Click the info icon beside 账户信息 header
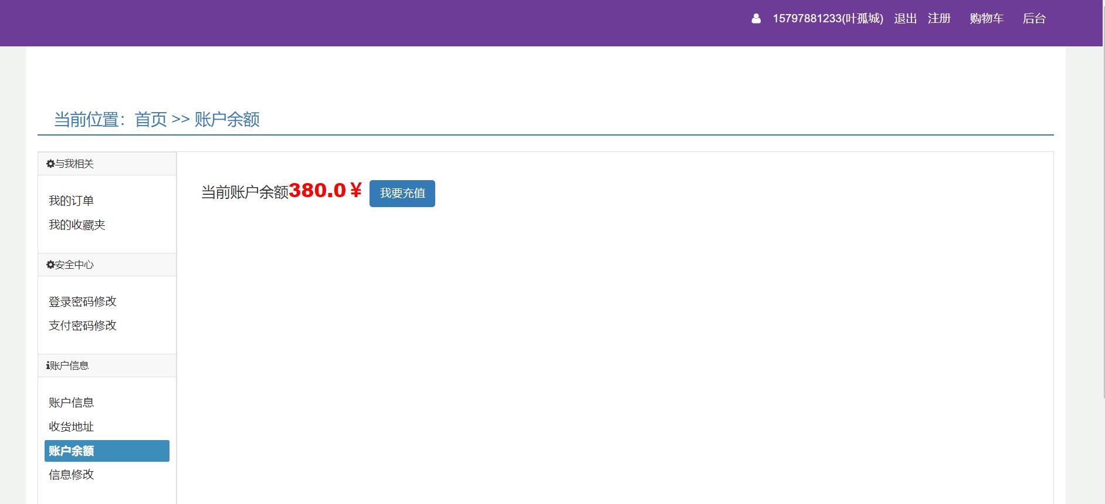This screenshot has width=1105, height=504. tap(48, 366)
